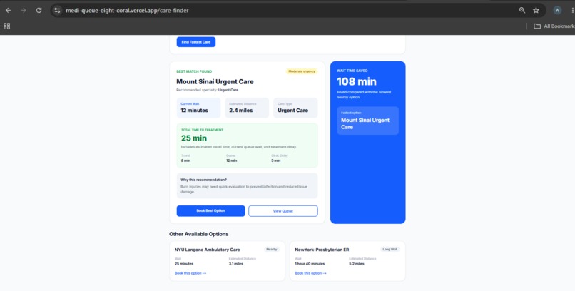Click the NewYork-Presbyterian ER title
Screen dimensions: 575x291
coord(322,250)
